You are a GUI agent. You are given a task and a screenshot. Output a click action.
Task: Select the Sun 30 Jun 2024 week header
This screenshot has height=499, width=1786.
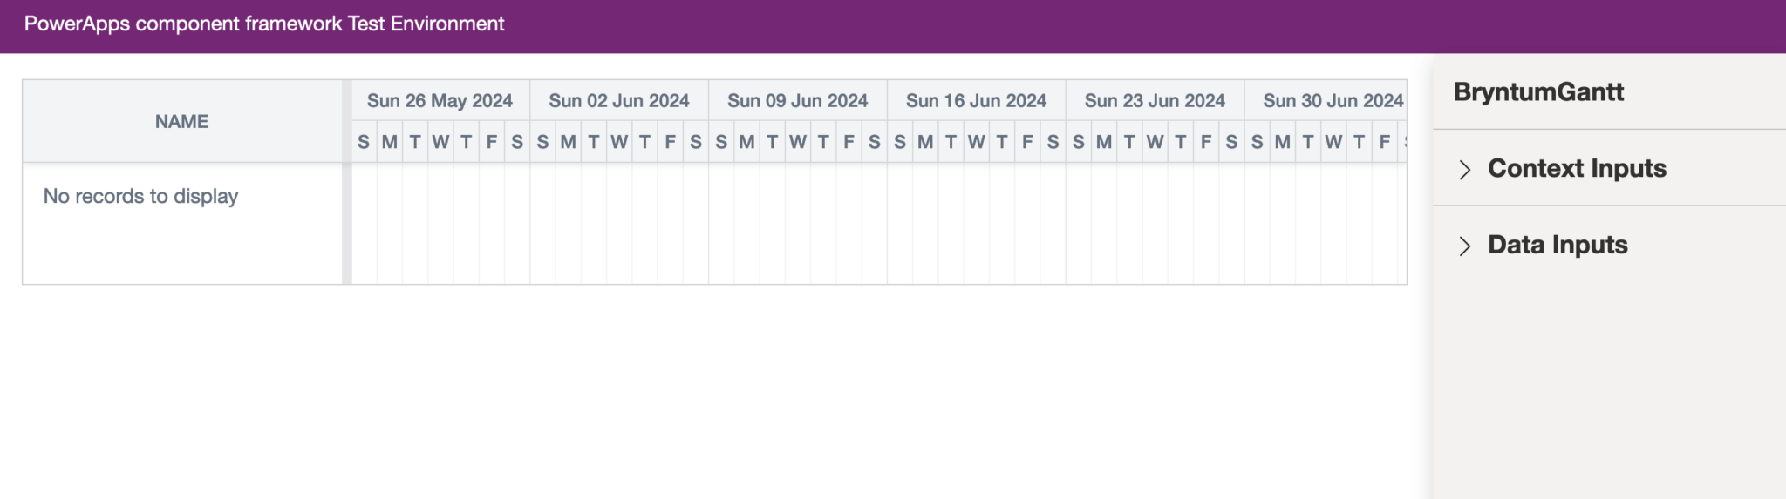pyautogui.click(x=1326, y=101)
